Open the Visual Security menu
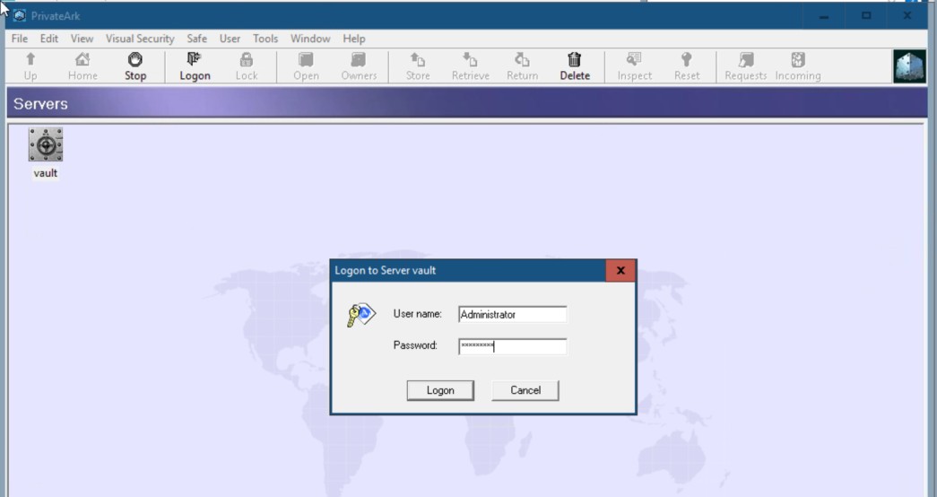937x497 pixels. [140, 39]
